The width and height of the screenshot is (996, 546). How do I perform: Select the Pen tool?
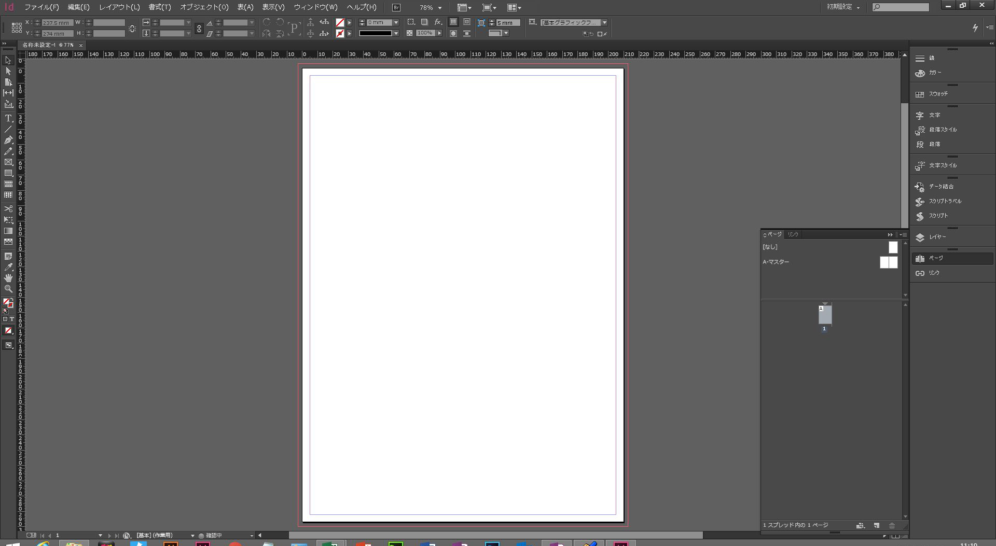[8, 140]
